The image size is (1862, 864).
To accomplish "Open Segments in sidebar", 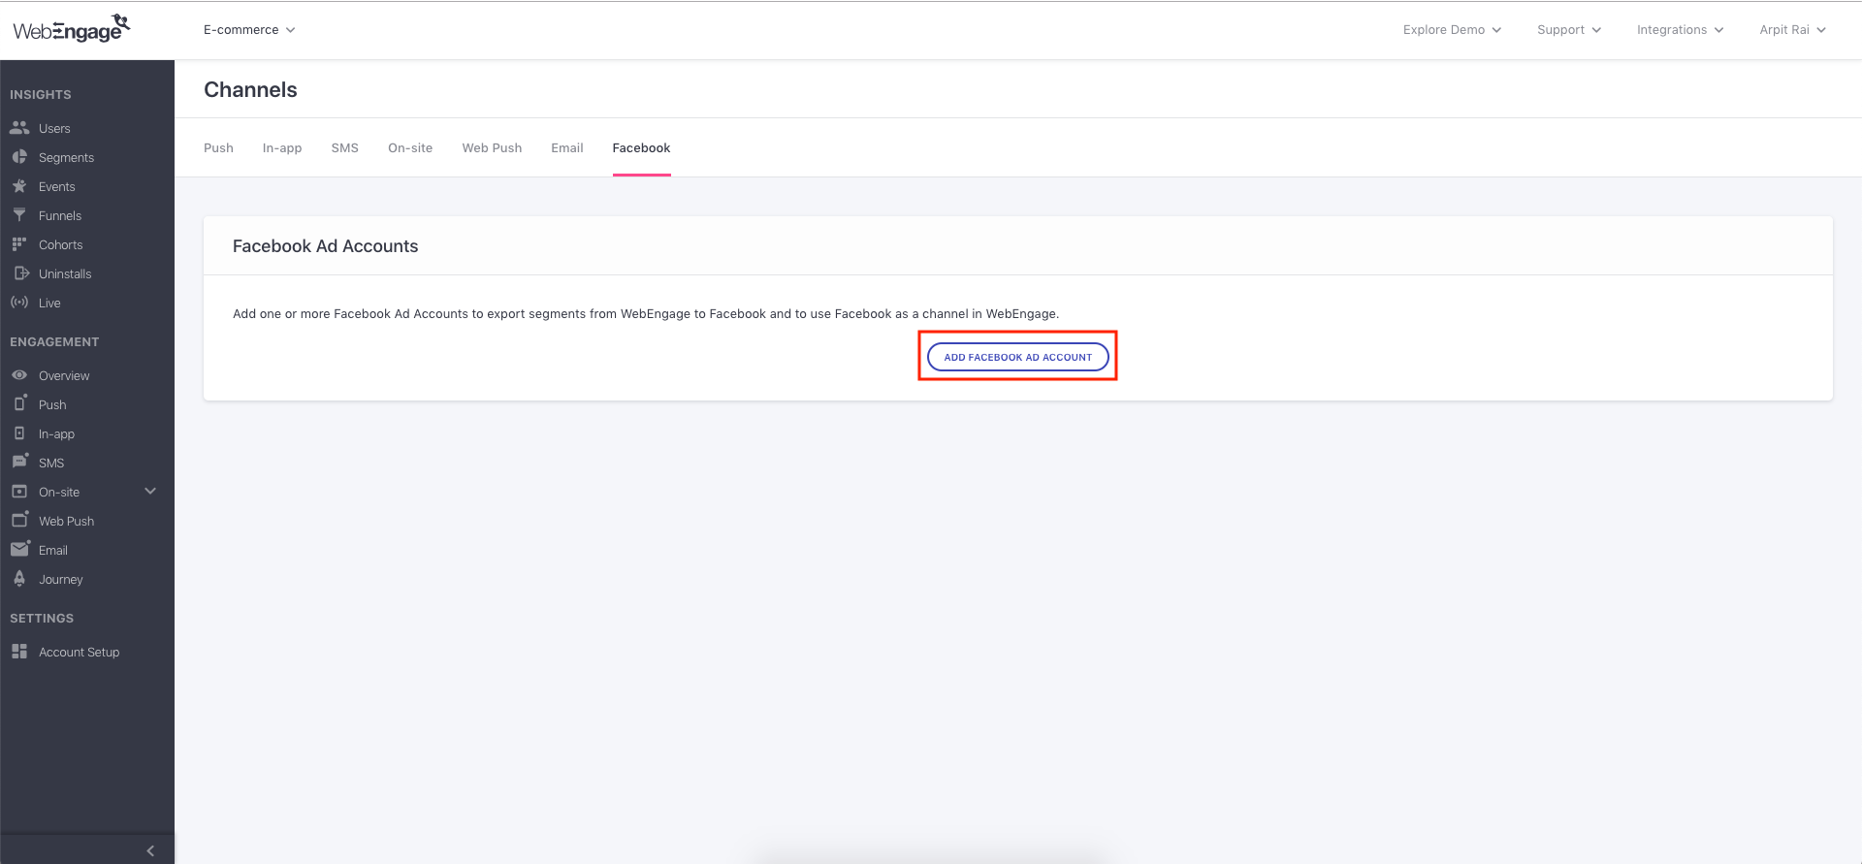I will pos(66,157).
